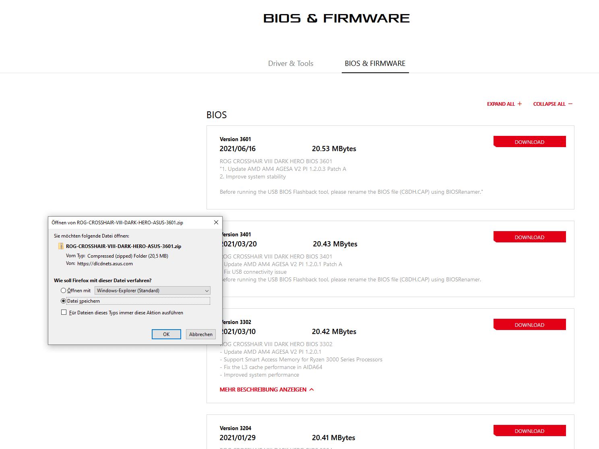The height and width of the screenshot is (449, 599).
Task: Click the 'Version 3601' heading text
Action: coord(235,139)
